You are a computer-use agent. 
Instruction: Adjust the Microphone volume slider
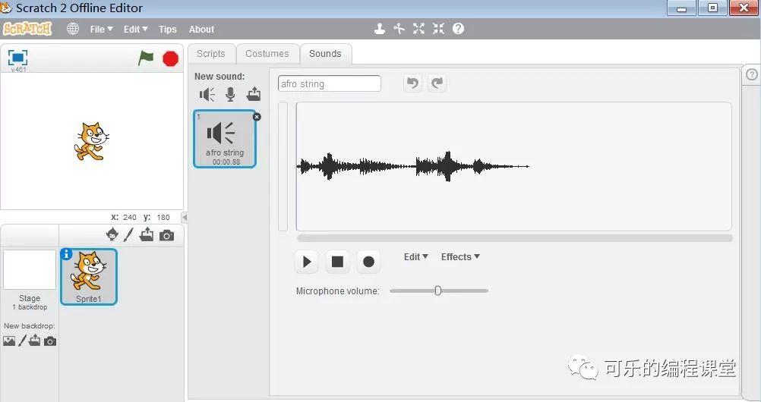click(x=437, y=291)
